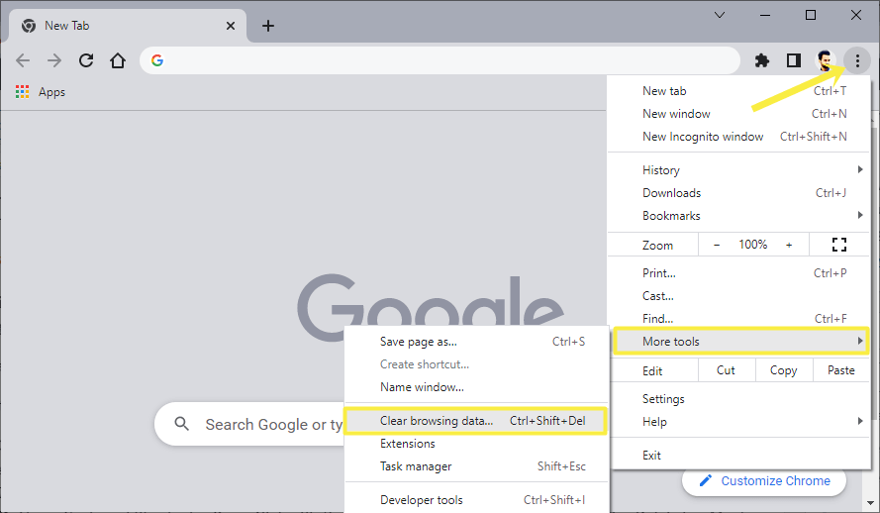
Task: Choose Print... from the menu
Action: (x=739, y=273)
